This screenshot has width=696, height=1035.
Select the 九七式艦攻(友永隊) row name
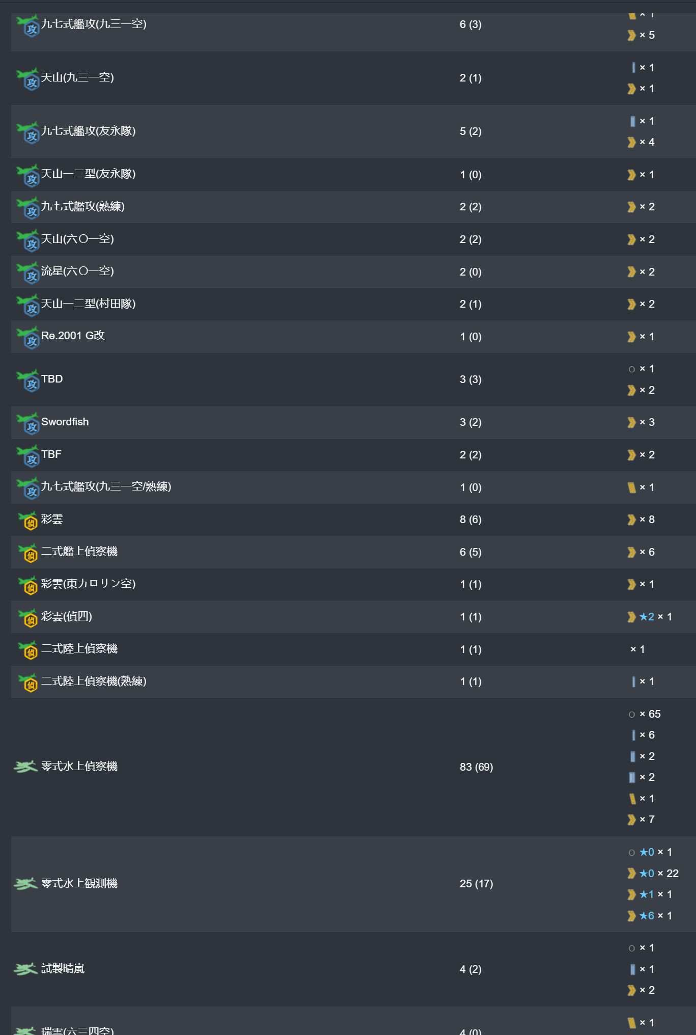(x=88, y=131)
